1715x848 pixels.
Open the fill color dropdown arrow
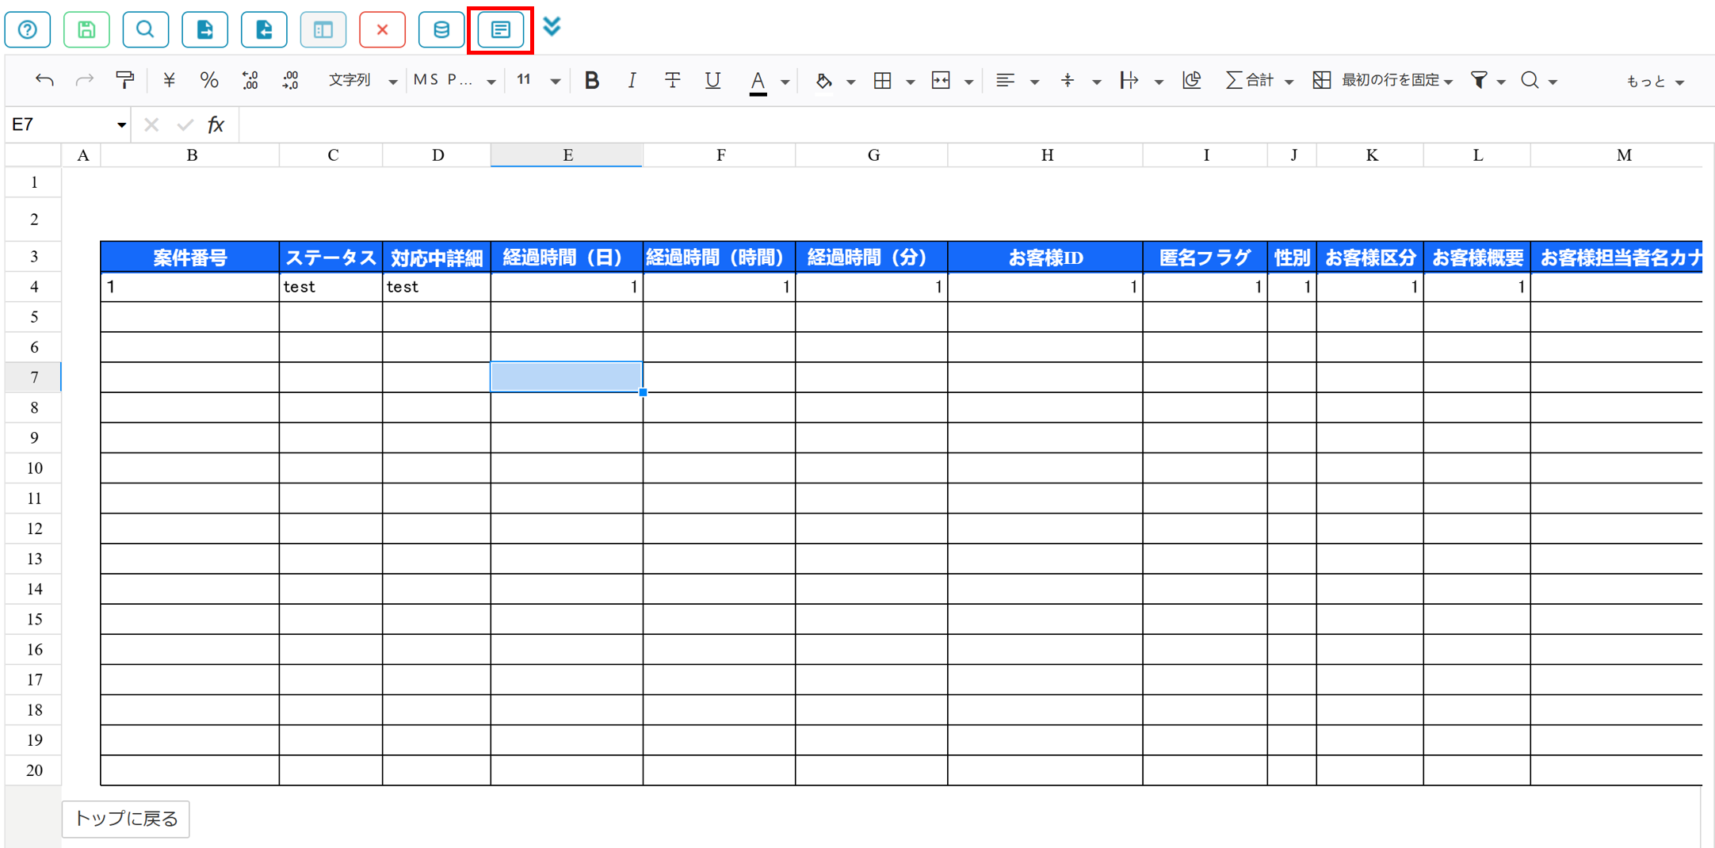pos(851,82)
